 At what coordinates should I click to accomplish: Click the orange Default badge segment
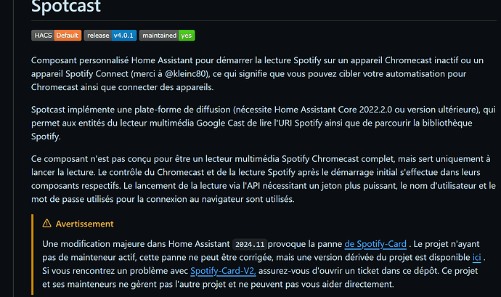(x=68, y=36)
